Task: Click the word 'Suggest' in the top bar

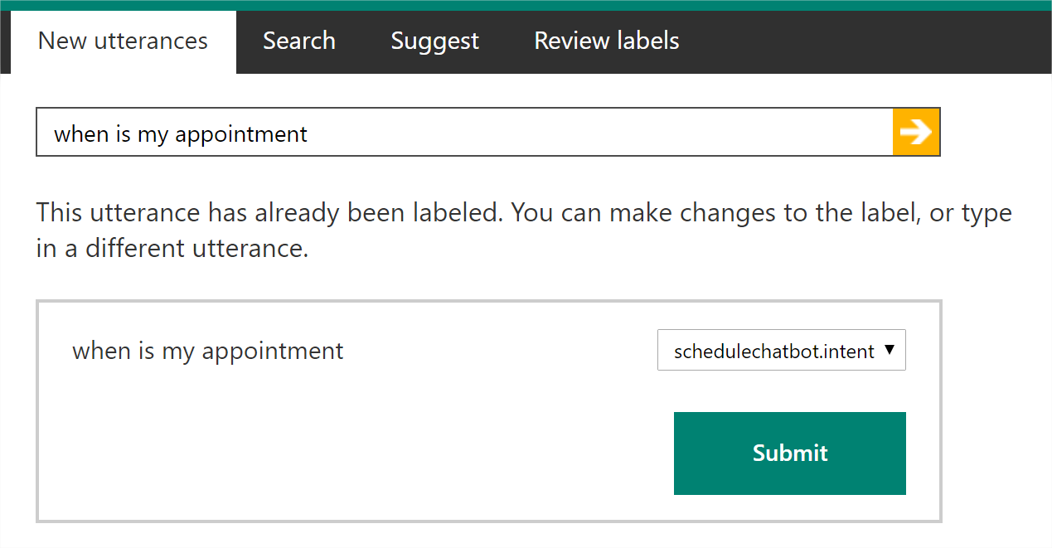Action: coord(434,41)
